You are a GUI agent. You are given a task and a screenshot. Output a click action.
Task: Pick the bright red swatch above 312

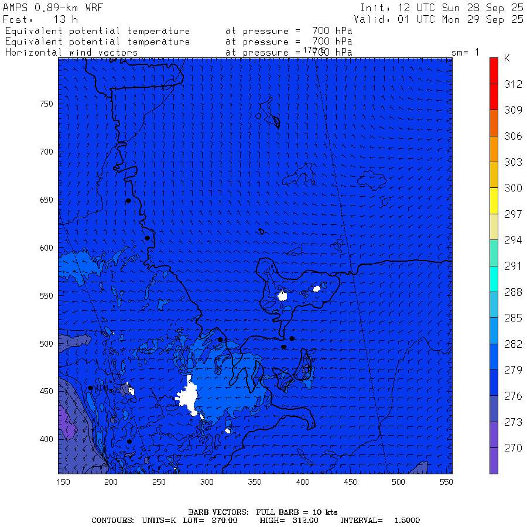(494, 71)
